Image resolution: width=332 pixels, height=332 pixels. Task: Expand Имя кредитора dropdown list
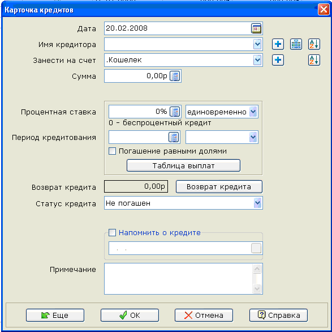[x=257, y=44]
